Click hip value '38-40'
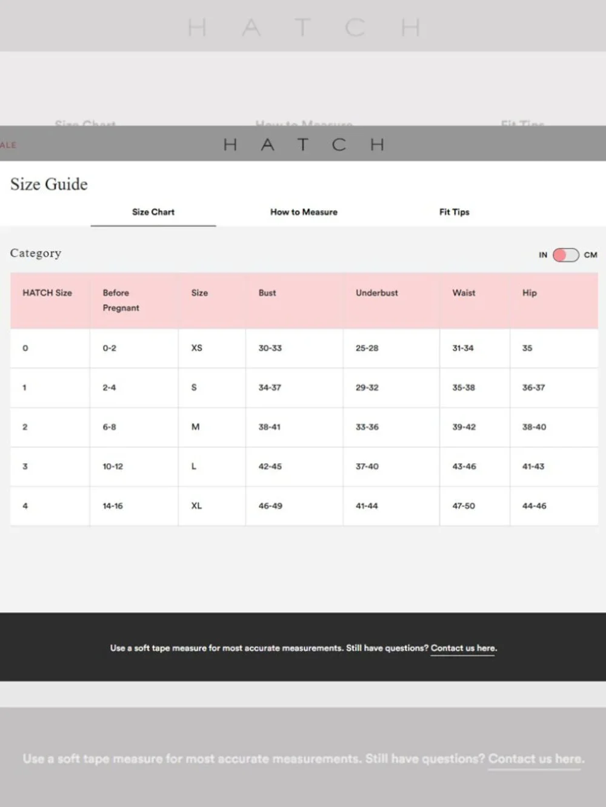The width and height of the screenshot is (606, 807). click(534, 427)
